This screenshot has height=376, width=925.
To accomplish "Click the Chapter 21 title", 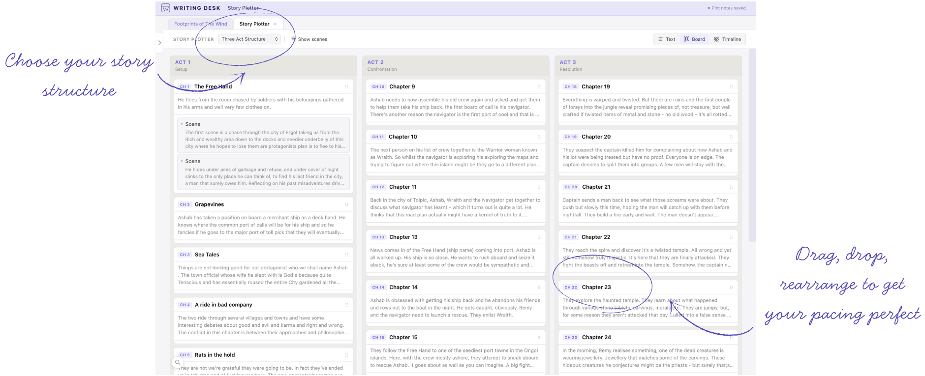I will pos(596,187).
